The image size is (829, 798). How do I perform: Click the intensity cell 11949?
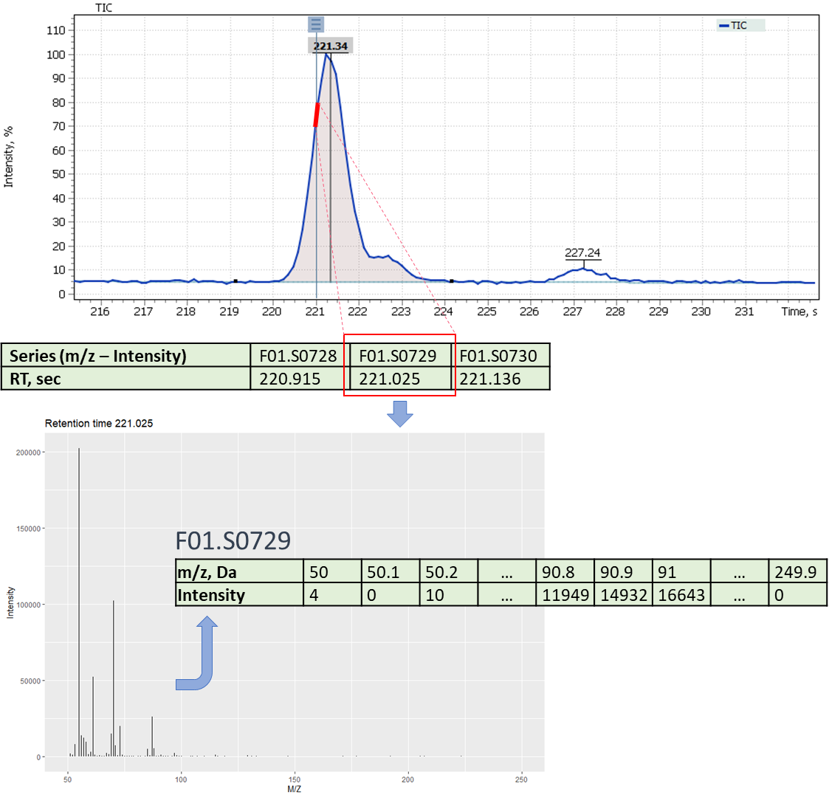point(565,595)
